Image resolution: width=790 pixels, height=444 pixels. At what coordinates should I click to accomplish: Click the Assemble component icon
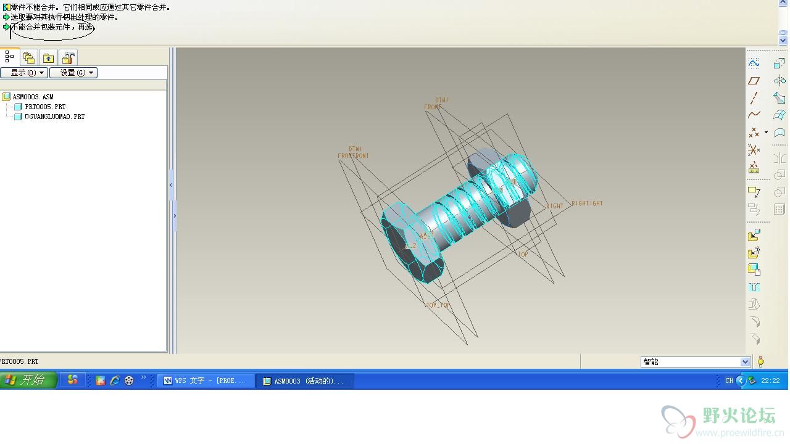(x=754, y=236)
